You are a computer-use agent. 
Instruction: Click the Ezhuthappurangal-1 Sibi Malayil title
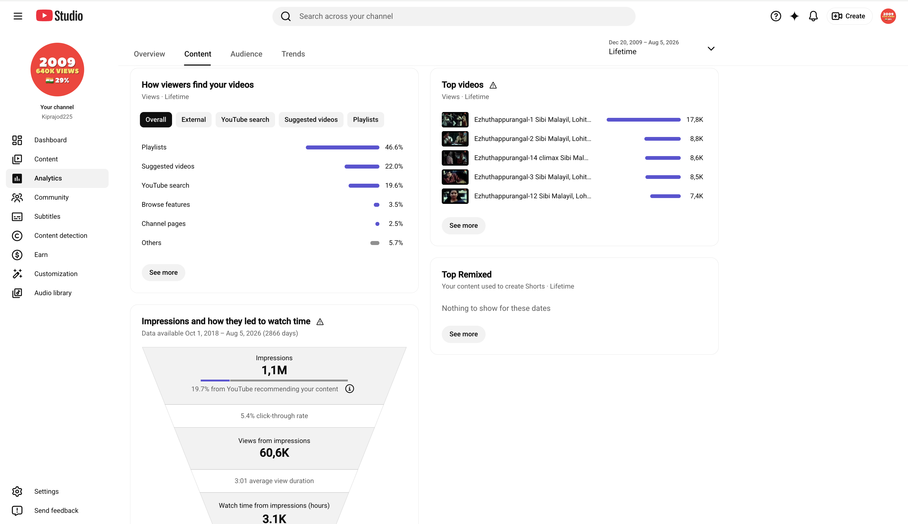(533, 119)
